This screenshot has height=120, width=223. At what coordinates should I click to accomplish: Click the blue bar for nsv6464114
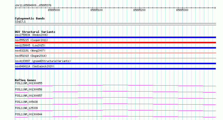(x=115, y=69)
